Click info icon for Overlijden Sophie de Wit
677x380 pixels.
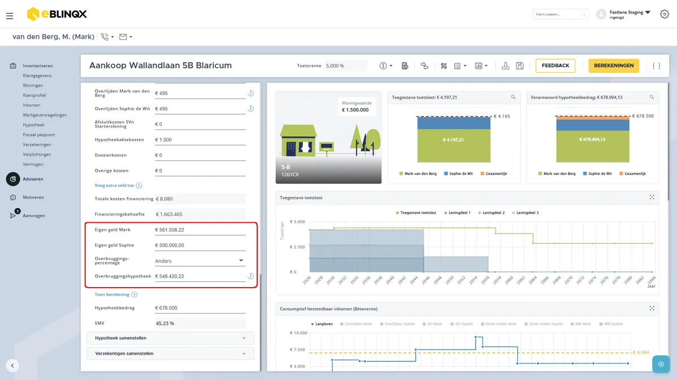(250, 109)
